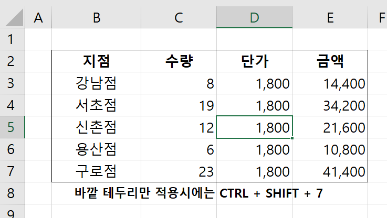Screen dimensions: 387x218
Task: Select row 2 header
Action: (x=13, y=61)
